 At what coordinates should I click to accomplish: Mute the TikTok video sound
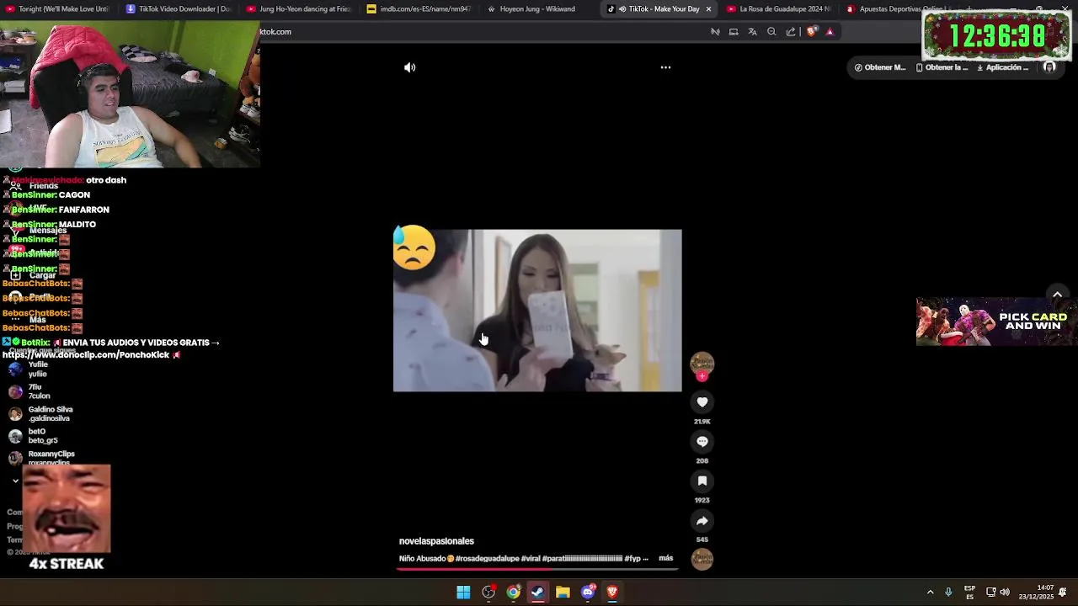point(409,67)
